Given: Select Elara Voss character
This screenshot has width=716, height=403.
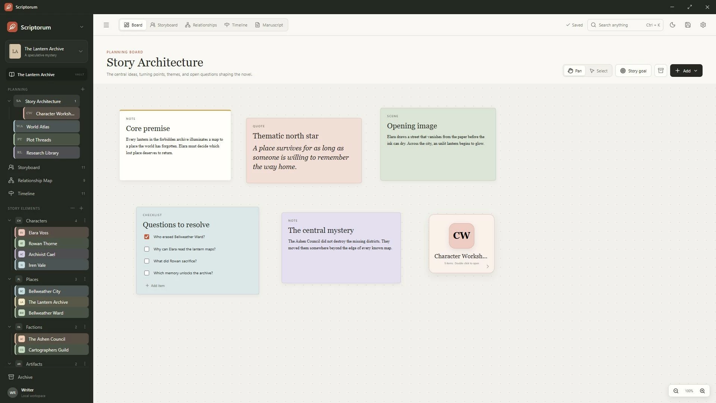Looking at the screenshot, I should [x=52, y=232].
